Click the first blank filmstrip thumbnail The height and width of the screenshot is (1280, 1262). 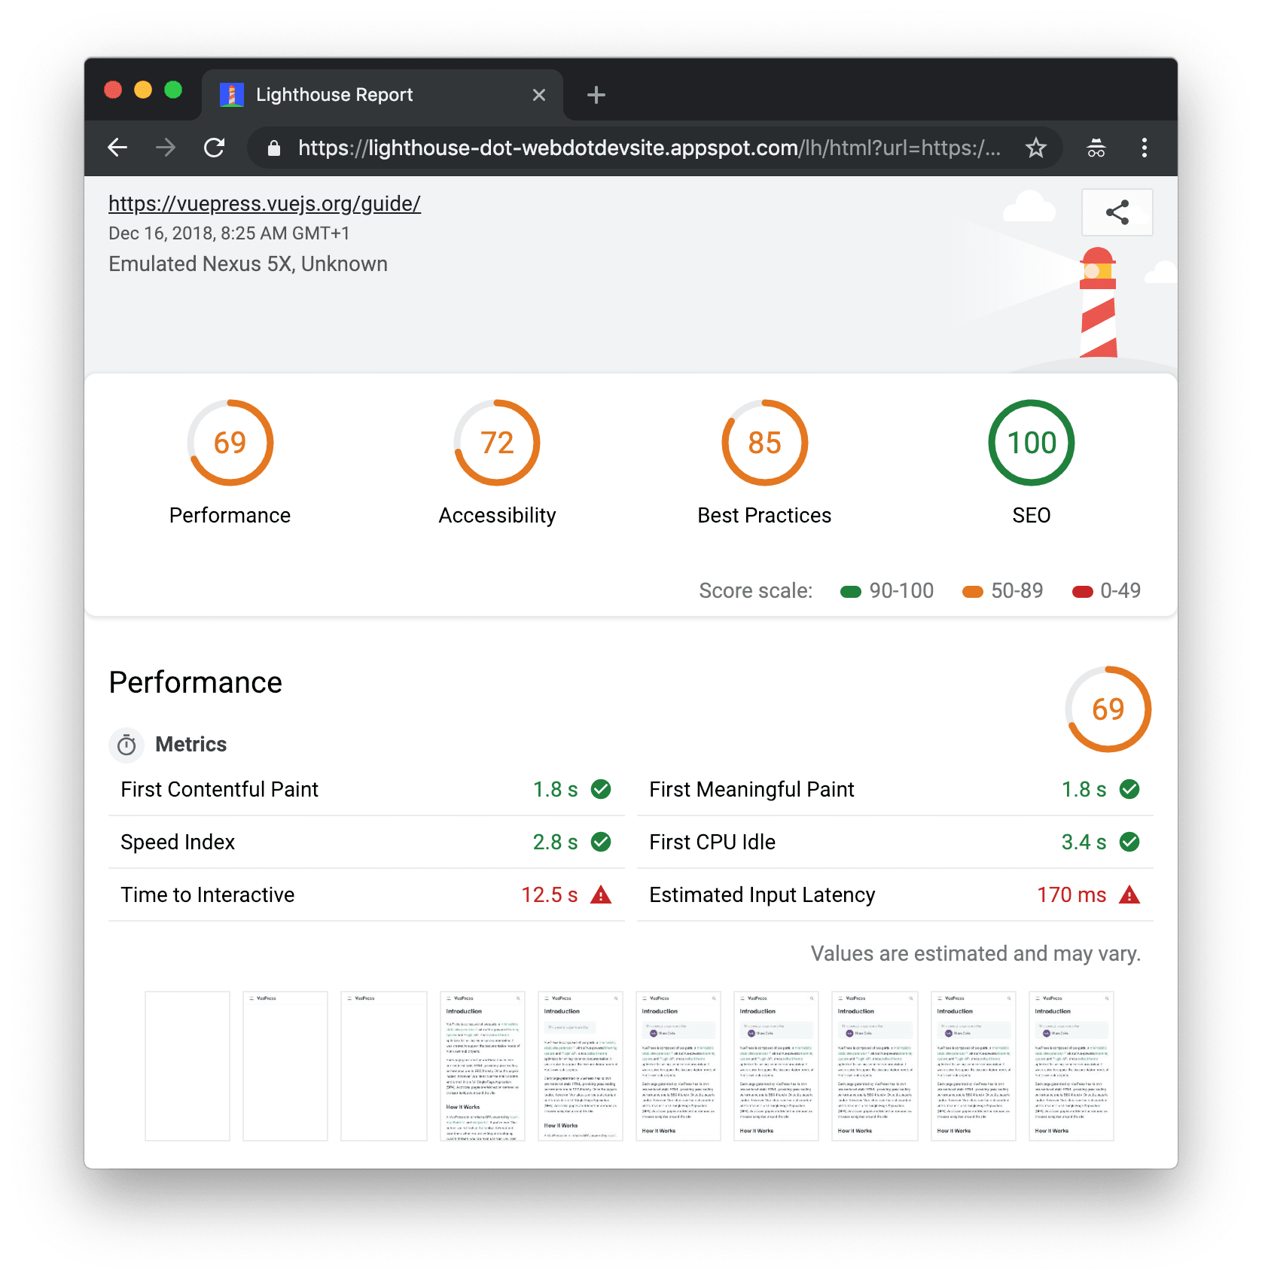187,1065
